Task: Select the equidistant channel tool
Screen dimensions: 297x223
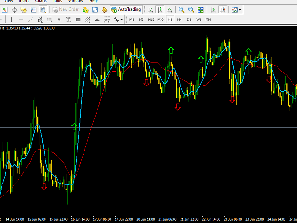Action: tap(40, 20)
